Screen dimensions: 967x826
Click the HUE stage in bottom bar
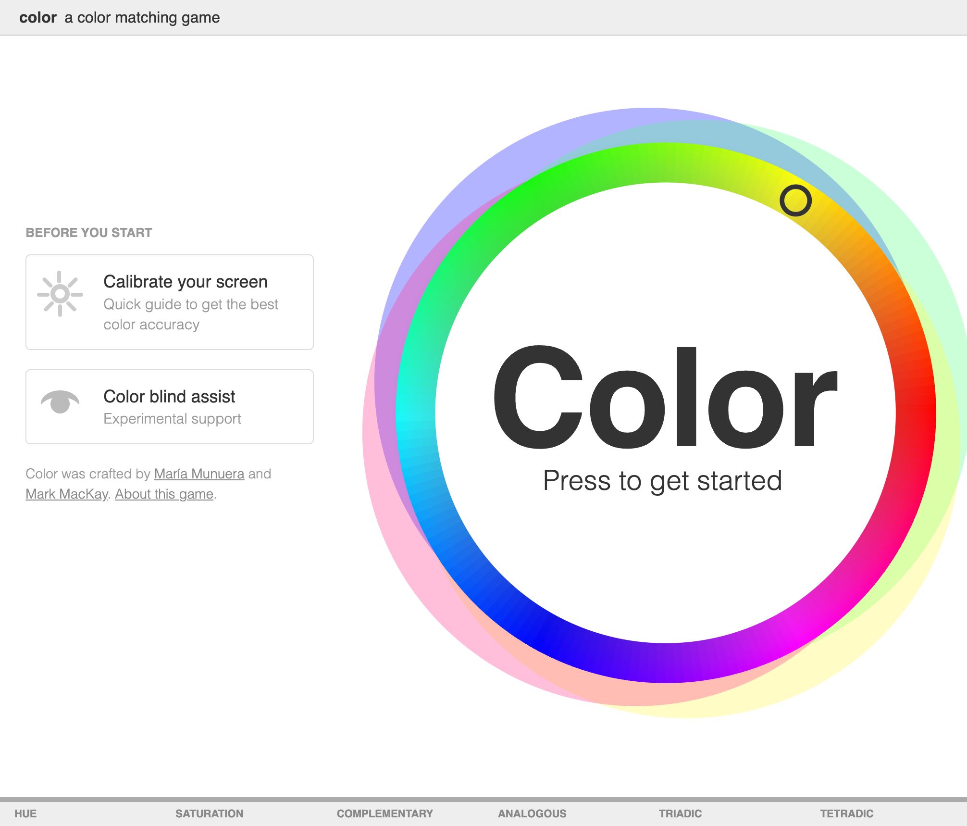pos(25,813)
